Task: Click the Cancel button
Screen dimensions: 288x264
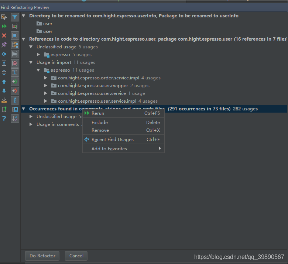Action: (76, 256)
